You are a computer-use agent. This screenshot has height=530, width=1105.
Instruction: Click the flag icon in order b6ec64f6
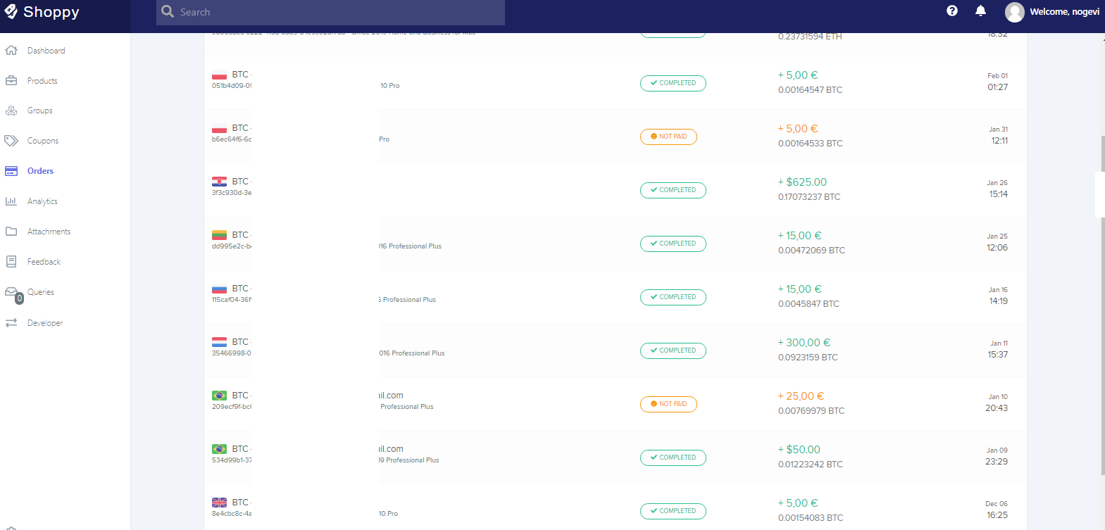click(x=219, y=128)
